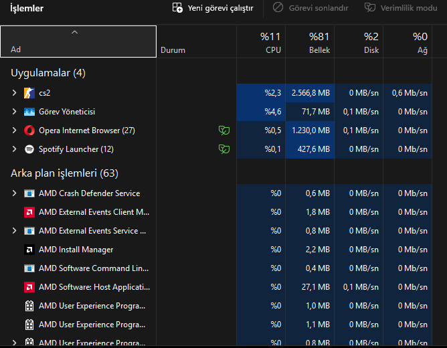This screenshot has width=447, height=348.
Task: Select AMD Software: Host Applicati... name
Action: tap(94, 287)
